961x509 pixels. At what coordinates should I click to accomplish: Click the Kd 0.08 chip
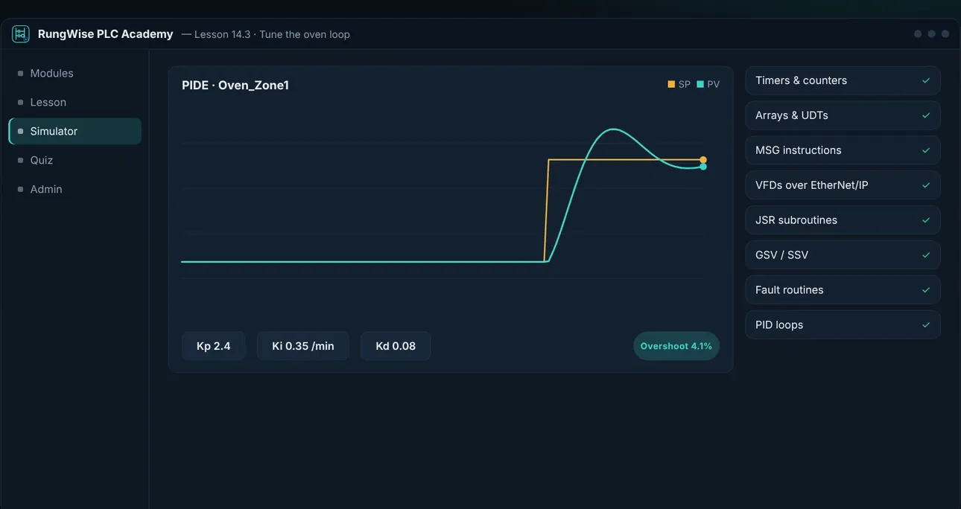pos(396,346)
